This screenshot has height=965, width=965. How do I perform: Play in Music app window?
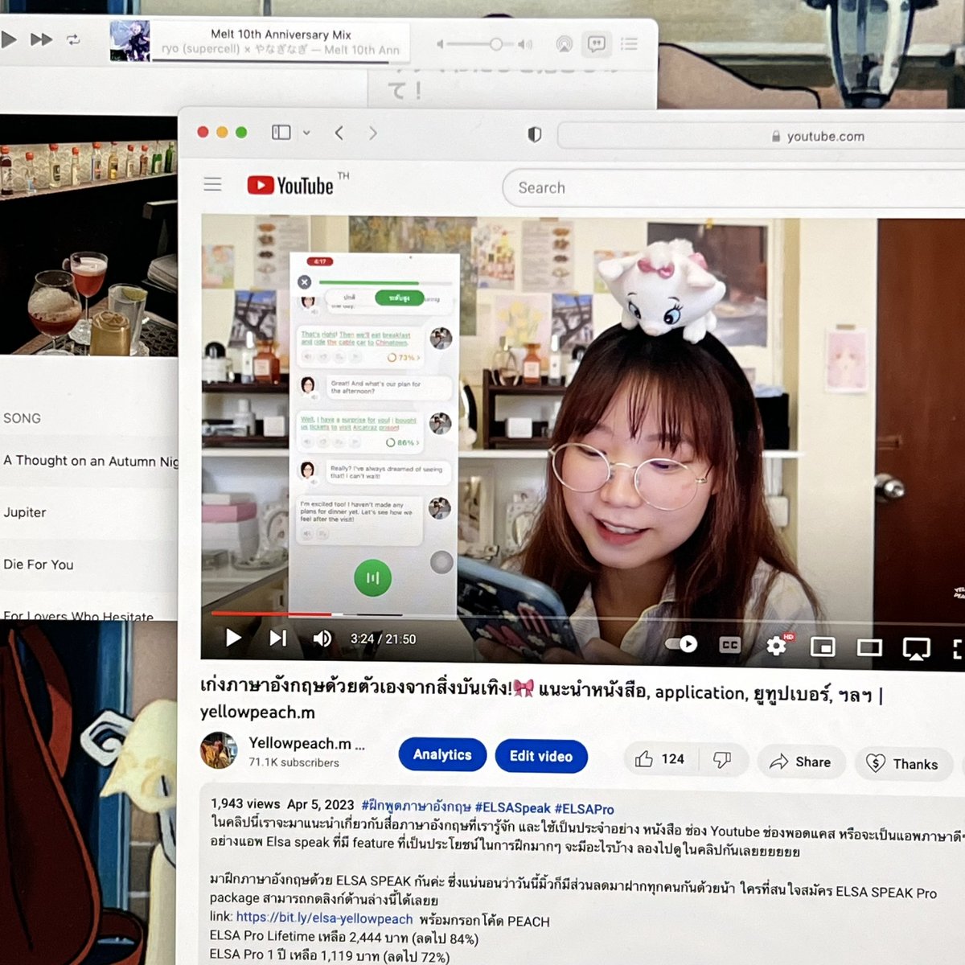point(8,39)
